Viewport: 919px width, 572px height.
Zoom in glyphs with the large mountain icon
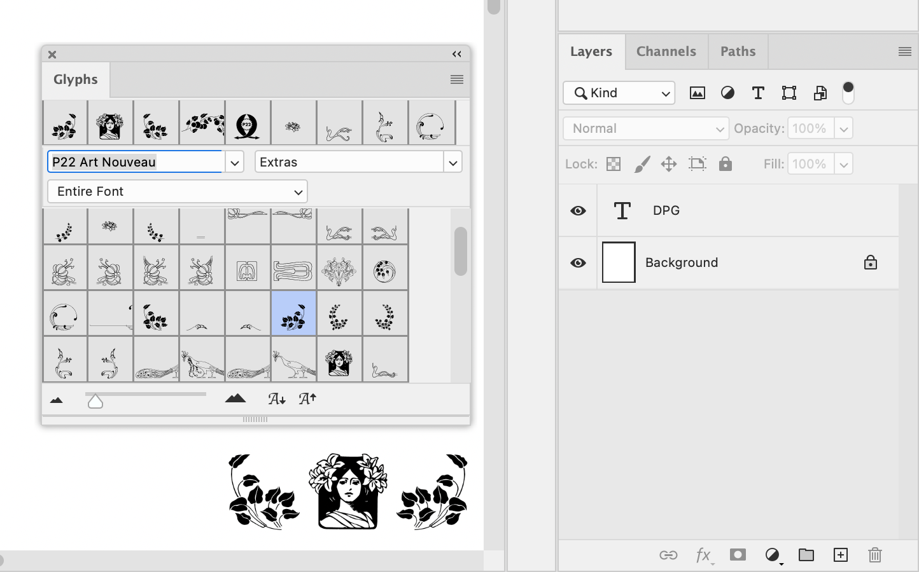coord(235,398)
